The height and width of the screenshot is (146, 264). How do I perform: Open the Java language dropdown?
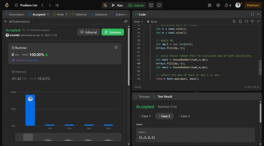click(x=138, y=21)
